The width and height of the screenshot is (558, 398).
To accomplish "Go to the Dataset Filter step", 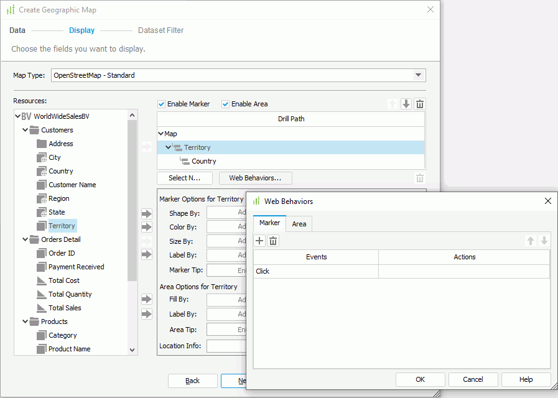I will click(x=160, y=30).
